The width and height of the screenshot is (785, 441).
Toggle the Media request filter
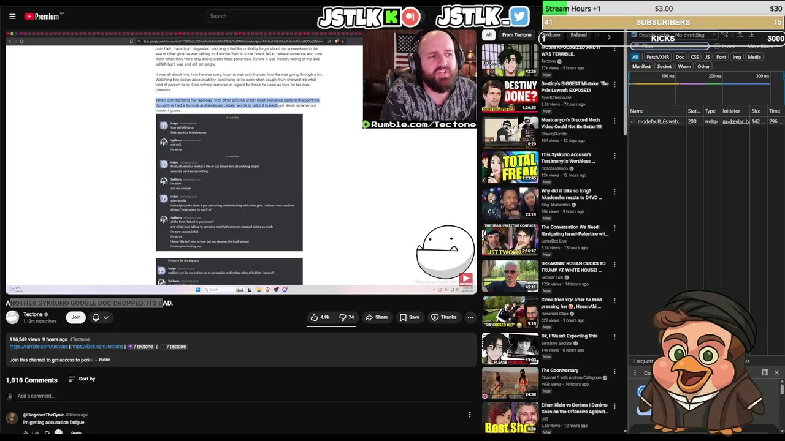[x=754, y=57]
